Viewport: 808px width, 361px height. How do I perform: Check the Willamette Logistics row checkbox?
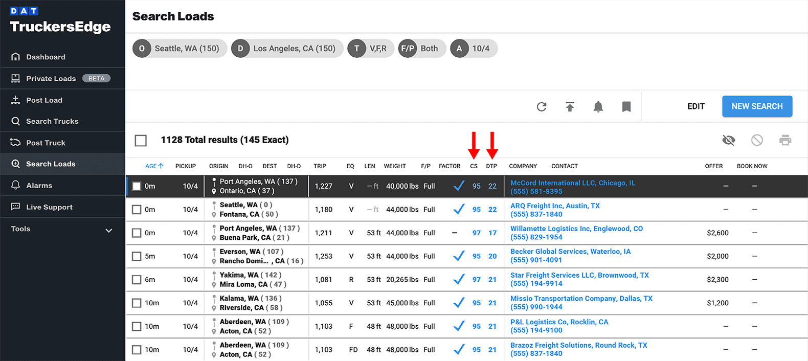pyautogui.click(x=137, y=233)
